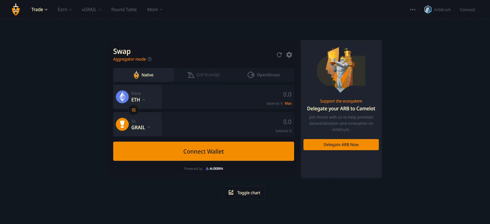The width and height of the screenshot is (490, 224).
Task: Swap From and To tokens with the arrows icon
Action: pyautogui.click(x=134, y=110)
